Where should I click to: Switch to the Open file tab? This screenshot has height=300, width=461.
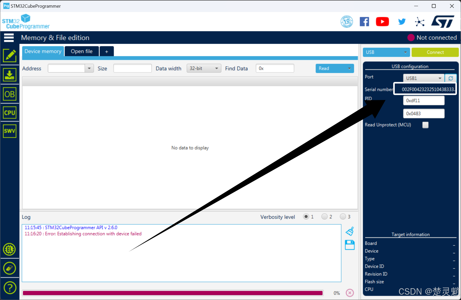82,51
